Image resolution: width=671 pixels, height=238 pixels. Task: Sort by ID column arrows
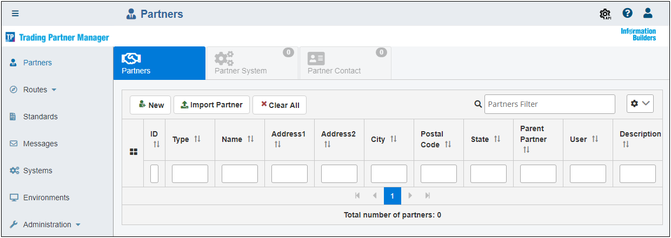click(157, 144)
